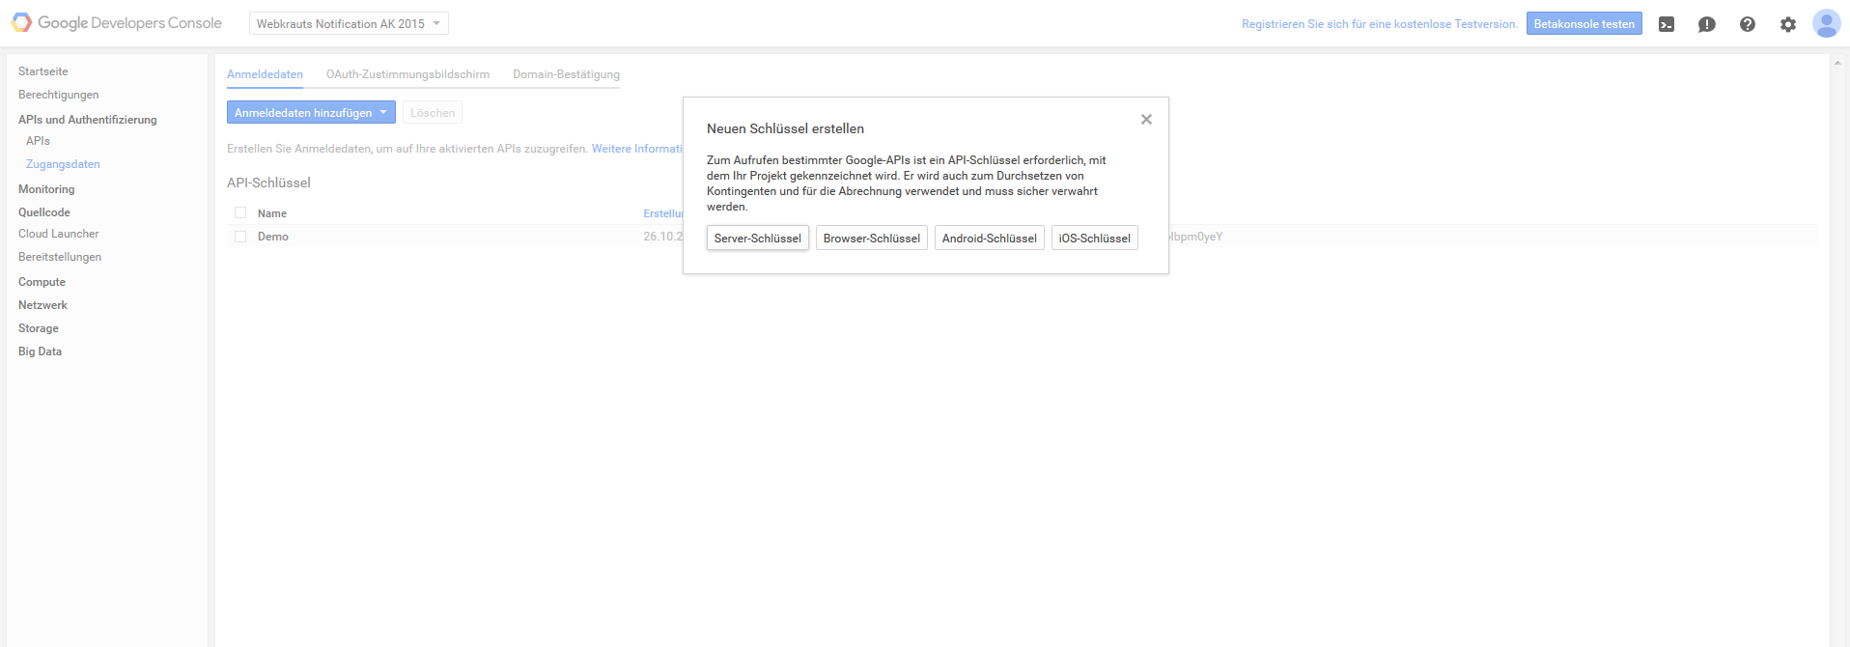This screenshot has width=1850, height=647.
Task: Click the Google Developers Console logo
Action: click(117, 23)
